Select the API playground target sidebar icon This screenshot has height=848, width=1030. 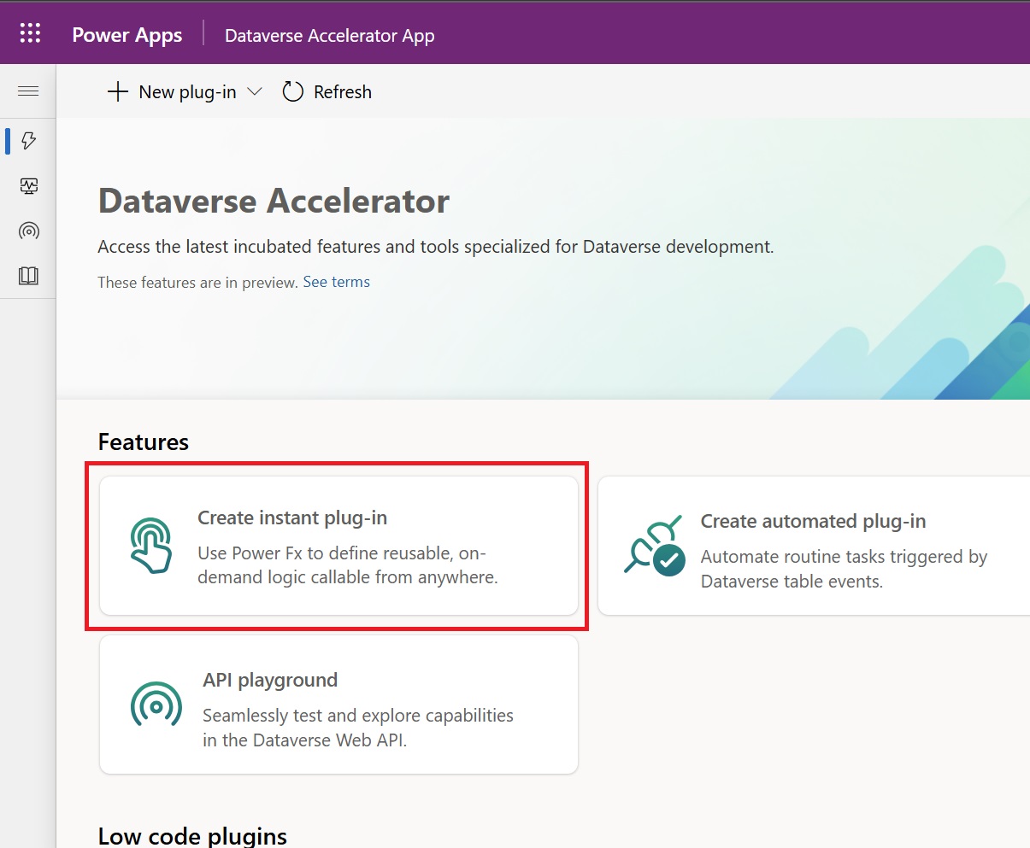point(28,231)
